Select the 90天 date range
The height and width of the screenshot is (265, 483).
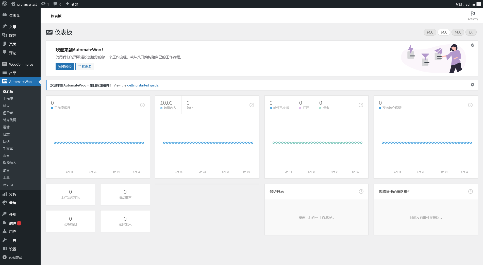tap(430, 32)
